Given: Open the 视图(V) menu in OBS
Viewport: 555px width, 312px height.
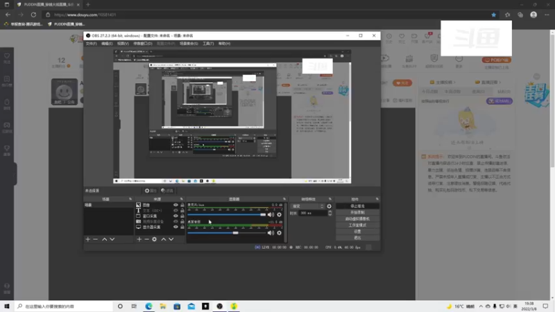Looking at the screenshot, I should pyautogui.click(x=123, y=44).
